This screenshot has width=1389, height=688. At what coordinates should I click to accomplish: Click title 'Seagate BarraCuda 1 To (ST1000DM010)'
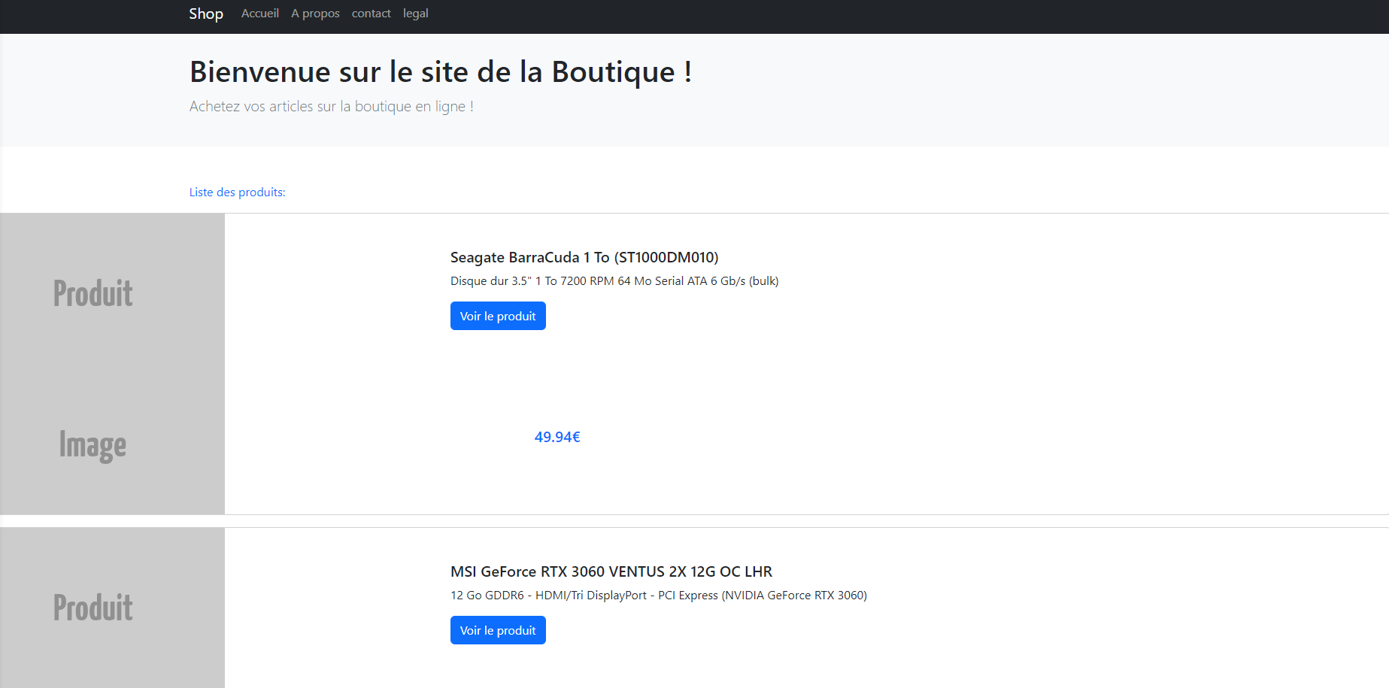click(x=584, y=257)
